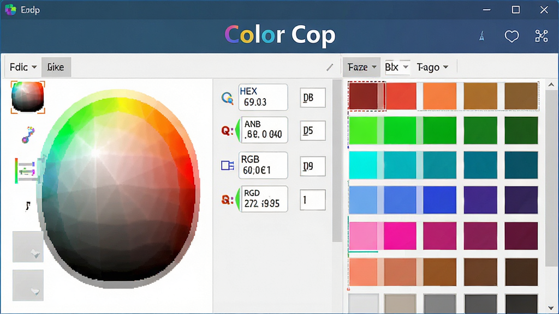The height and width of the screenshot is (314, 559).
Task: Click the palette scrollbar up arrow
Action: pos(551,84)
